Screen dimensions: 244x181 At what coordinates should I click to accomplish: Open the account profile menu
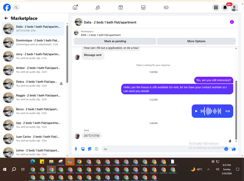(234, 8)
